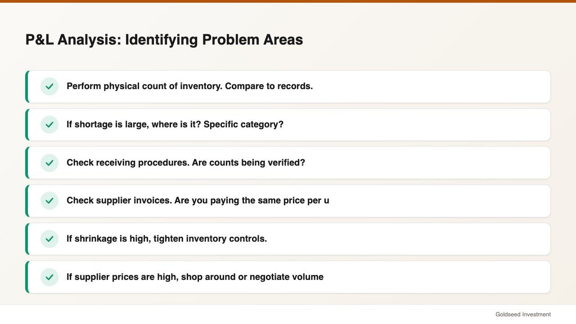Click checkmark icon for receiving procedures item

pyautogui.click(x=49, y=163)
